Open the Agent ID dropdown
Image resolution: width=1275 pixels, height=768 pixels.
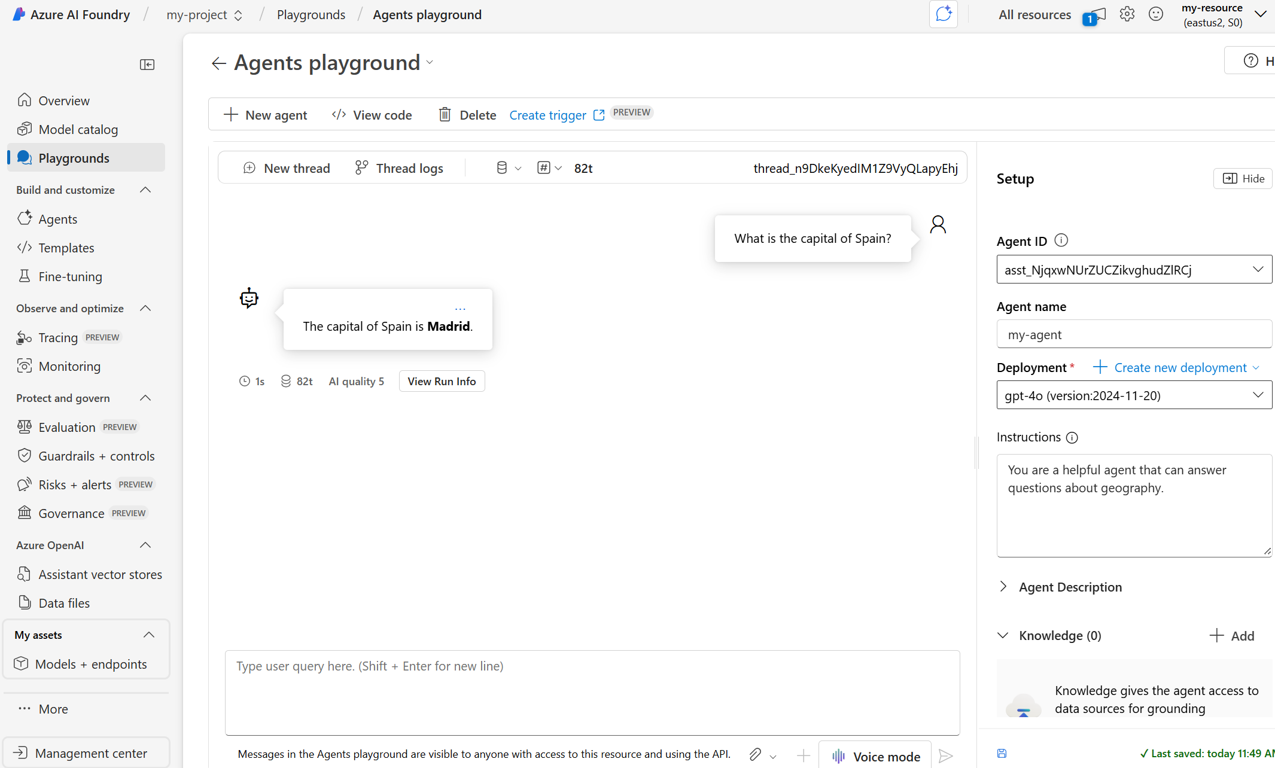coord(1134,270)
